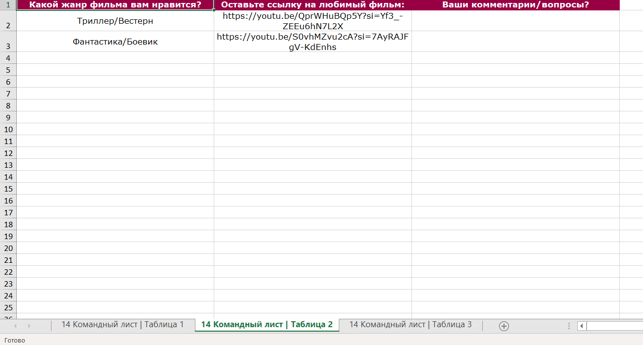Switch to sheet '14 Командный лист | Таблица 1'
This screenshot has height=345, width=643.
[x=122, y=325]
